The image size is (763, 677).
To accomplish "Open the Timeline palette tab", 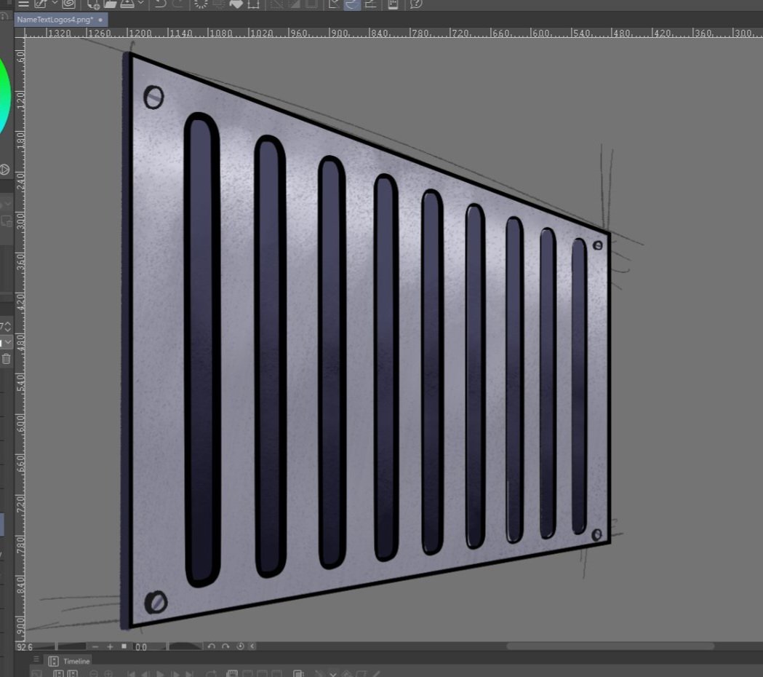I will pyautogui.click(x=69, y=661).
